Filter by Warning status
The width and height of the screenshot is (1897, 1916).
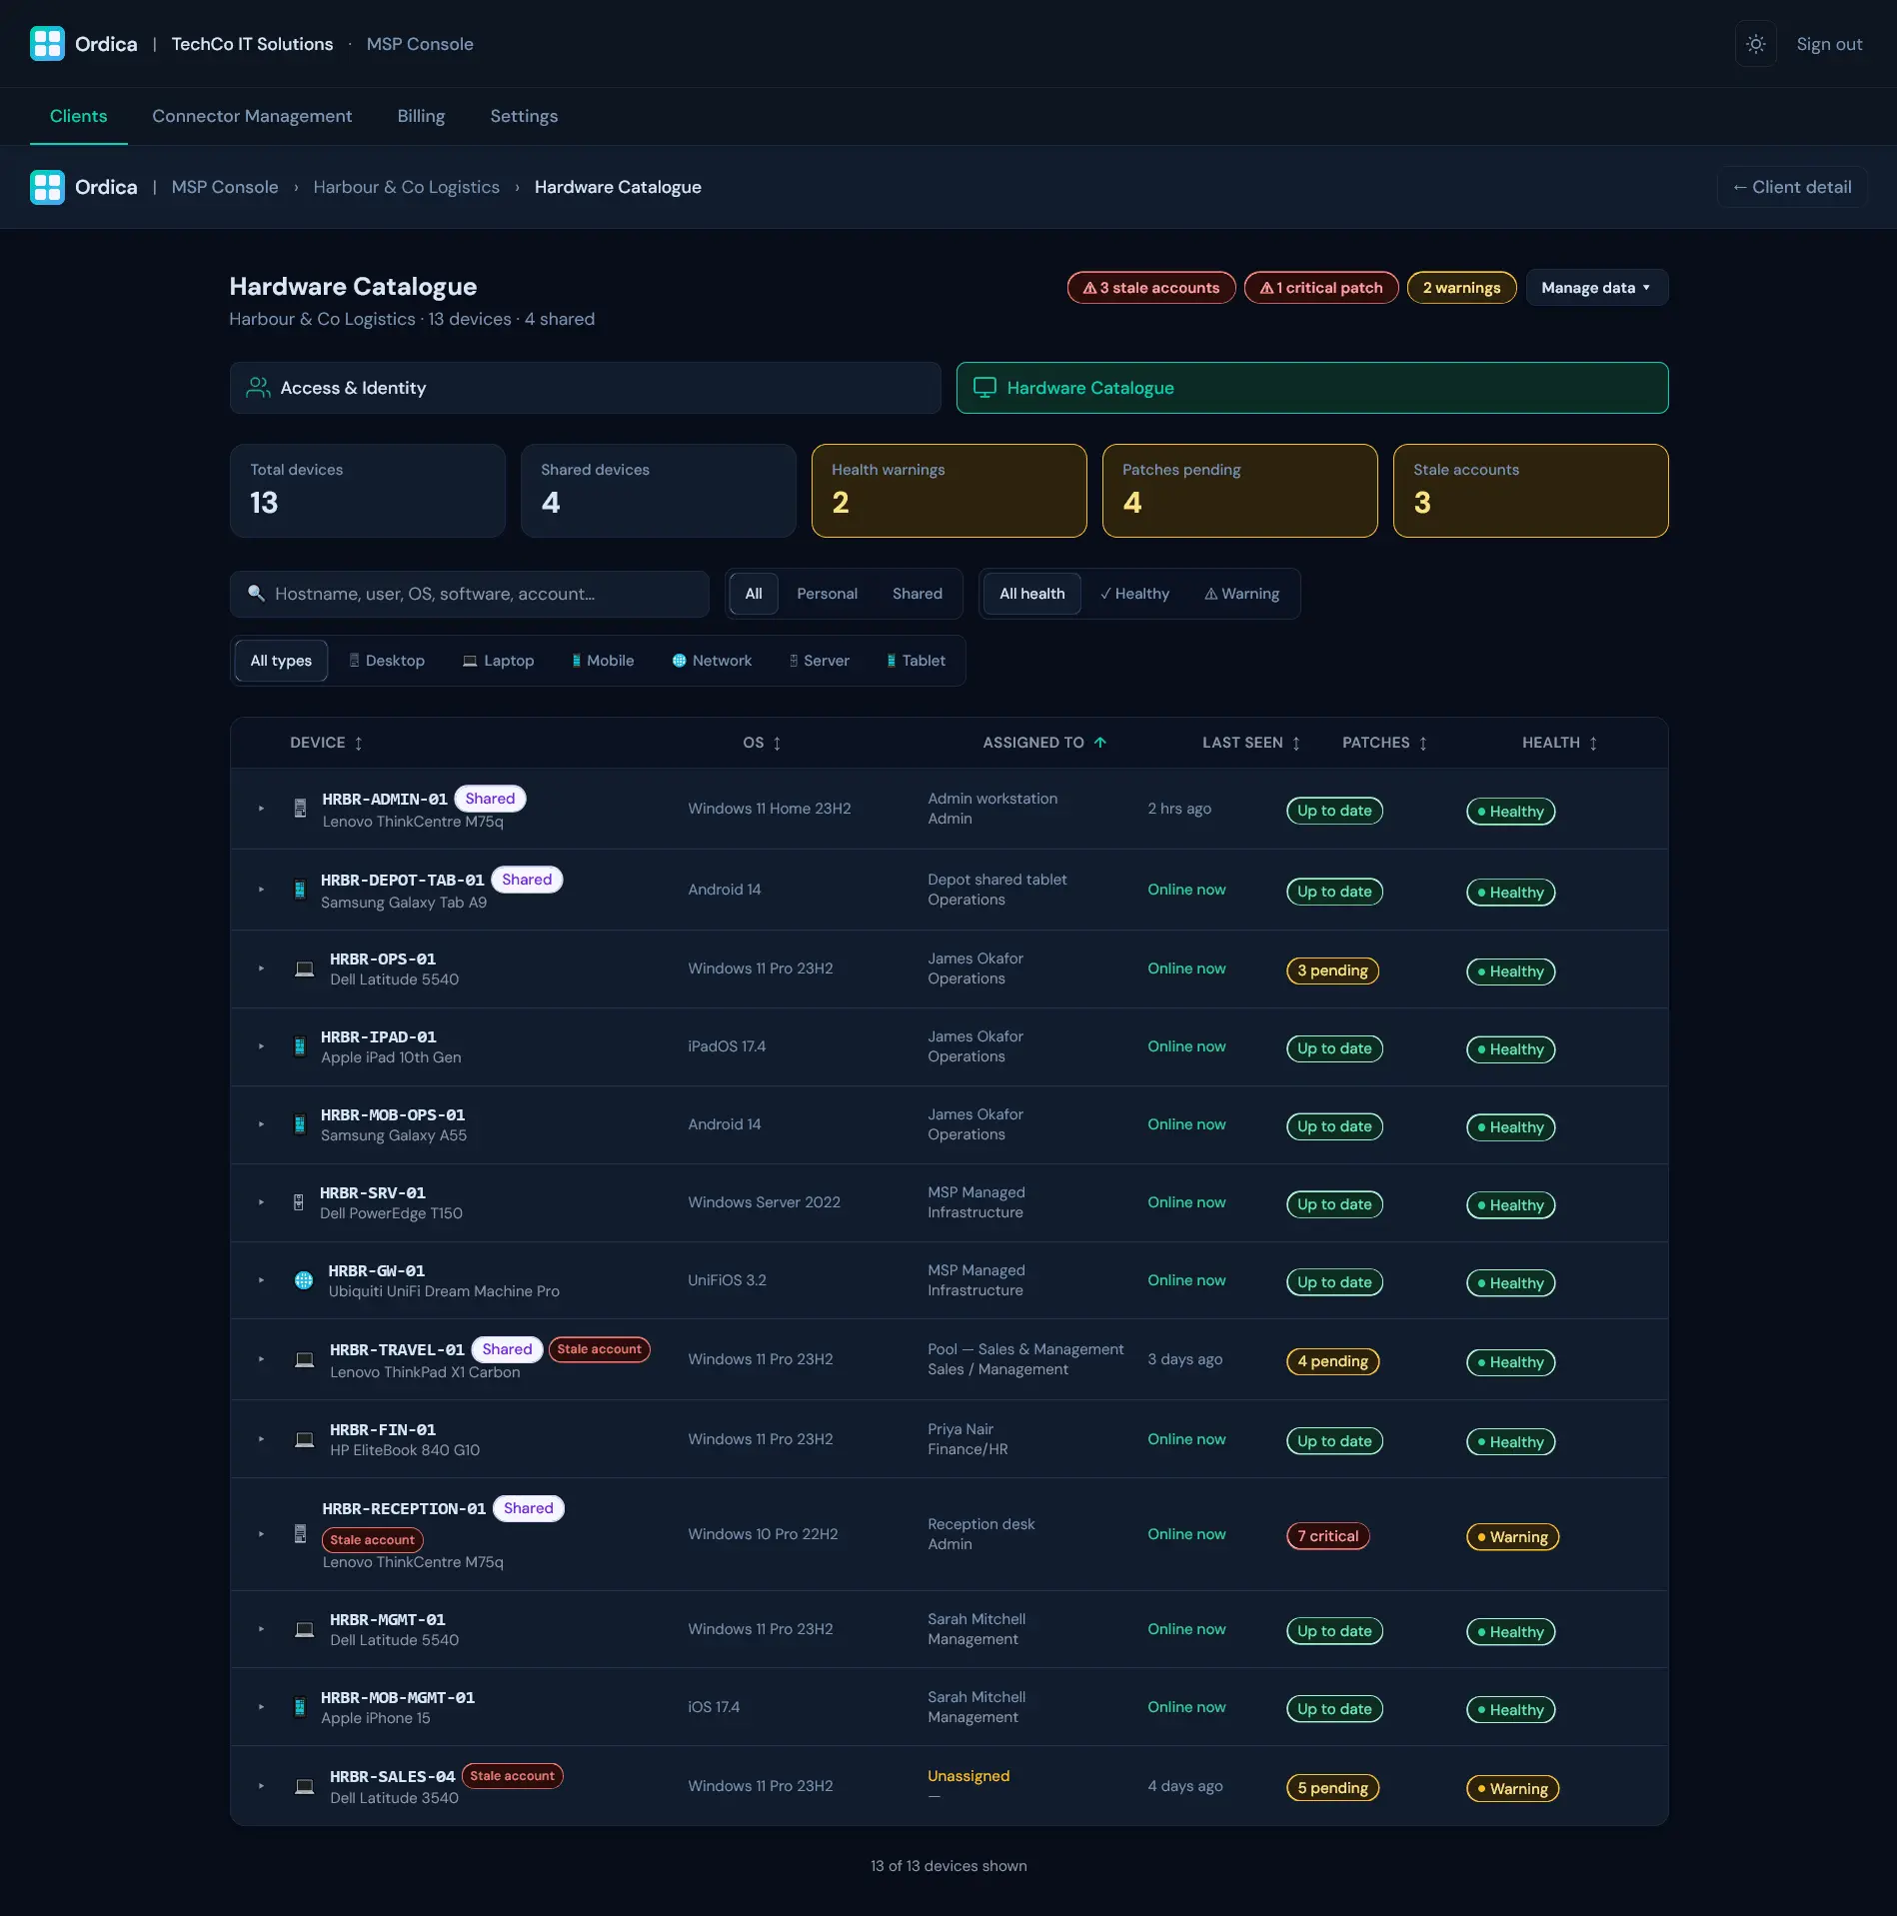click(1241, 594)
